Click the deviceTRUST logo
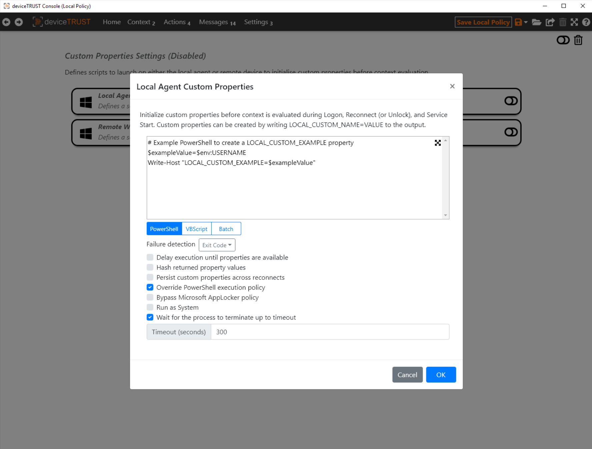The width and height of the screenshot is (592, 449). pos(62,22)
